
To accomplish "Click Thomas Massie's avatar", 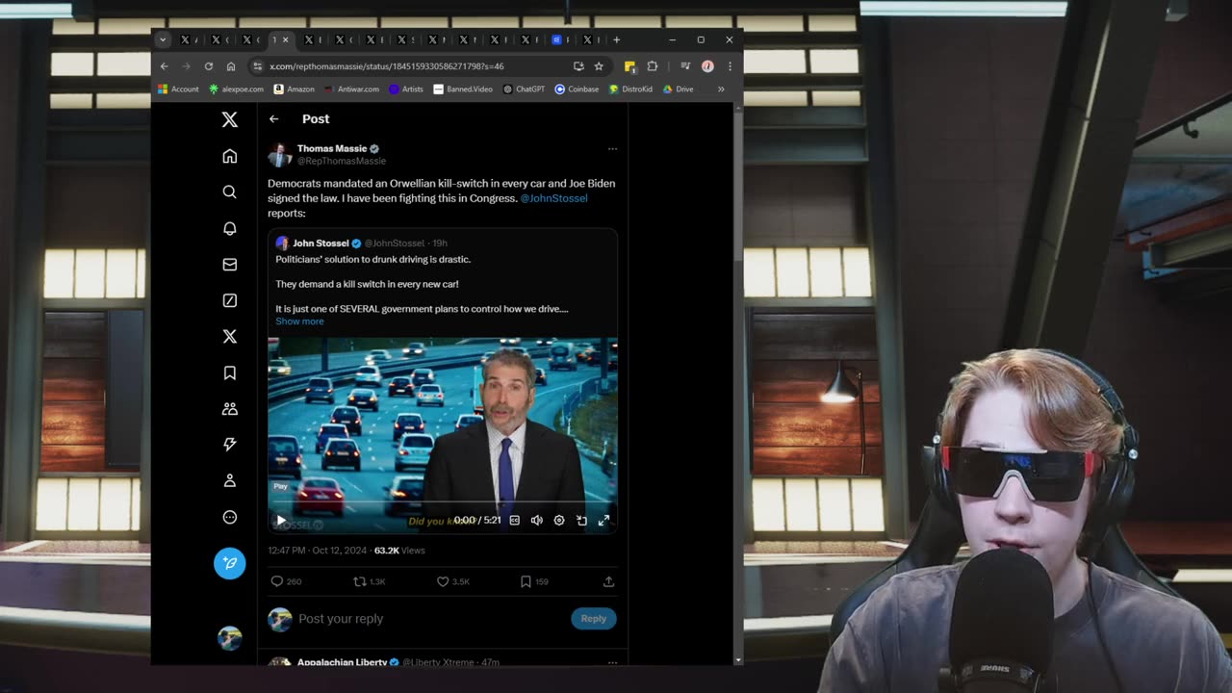I will point(280,155).
